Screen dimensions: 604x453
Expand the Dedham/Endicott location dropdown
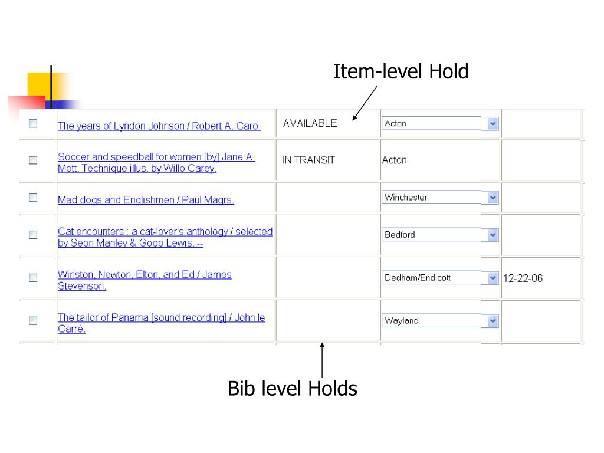440,278
